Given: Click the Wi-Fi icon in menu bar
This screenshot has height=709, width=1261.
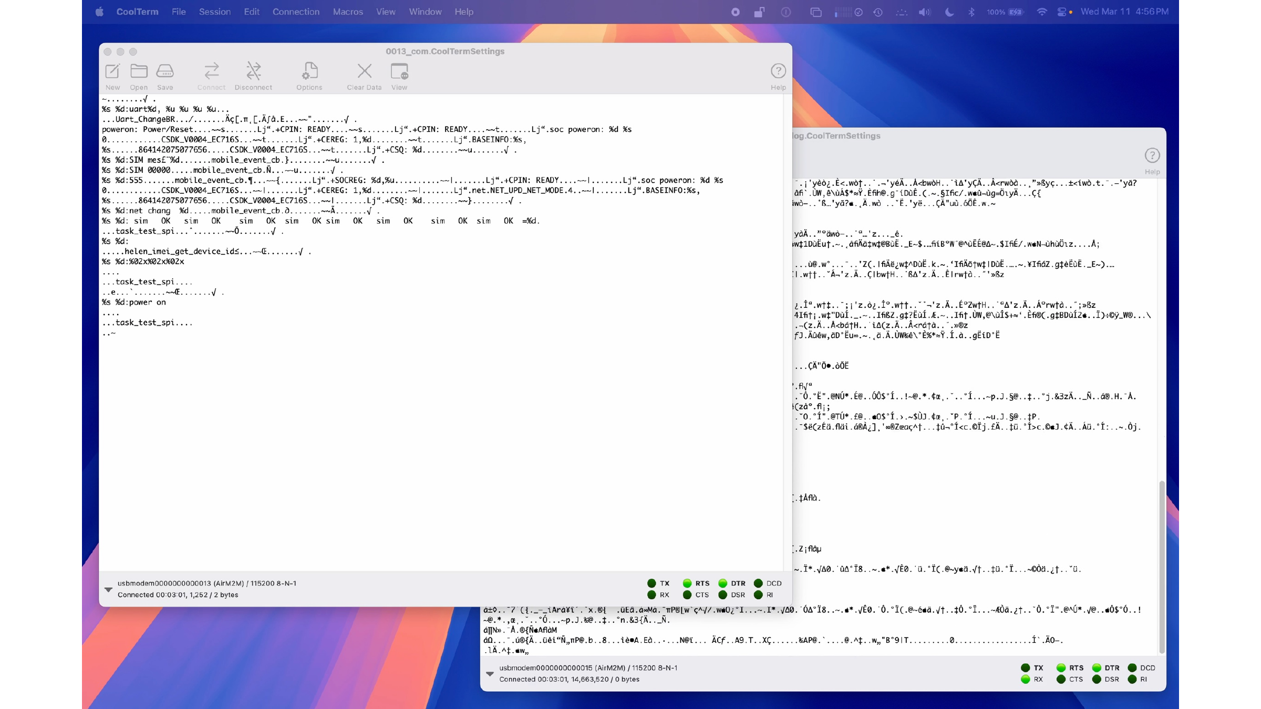Looking at the screenshot, I should tap(1041, 12).
